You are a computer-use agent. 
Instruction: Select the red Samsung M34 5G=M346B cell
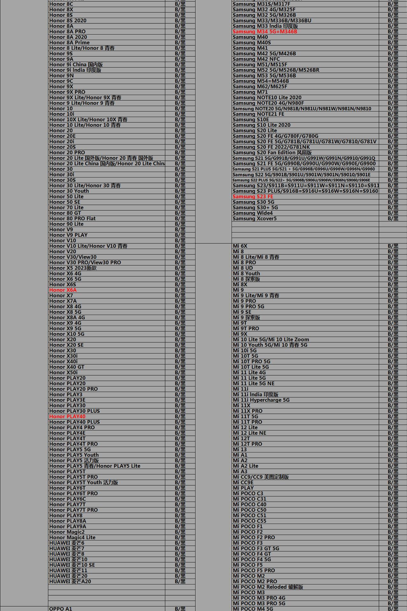[x=265, y=32]
